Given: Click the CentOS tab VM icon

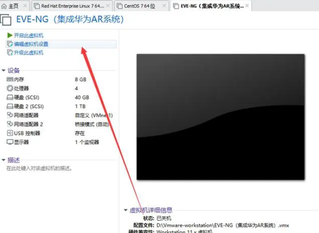Looking at the screenshot, I should coord(120,6).
